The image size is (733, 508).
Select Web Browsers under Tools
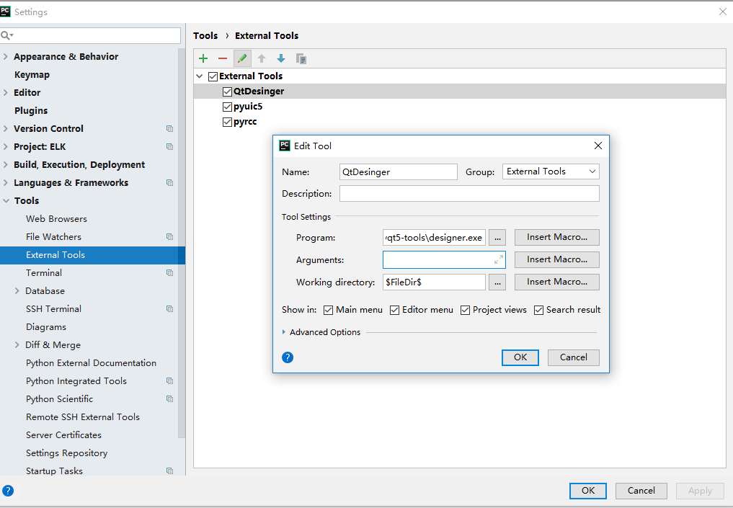tap(56, 219)
